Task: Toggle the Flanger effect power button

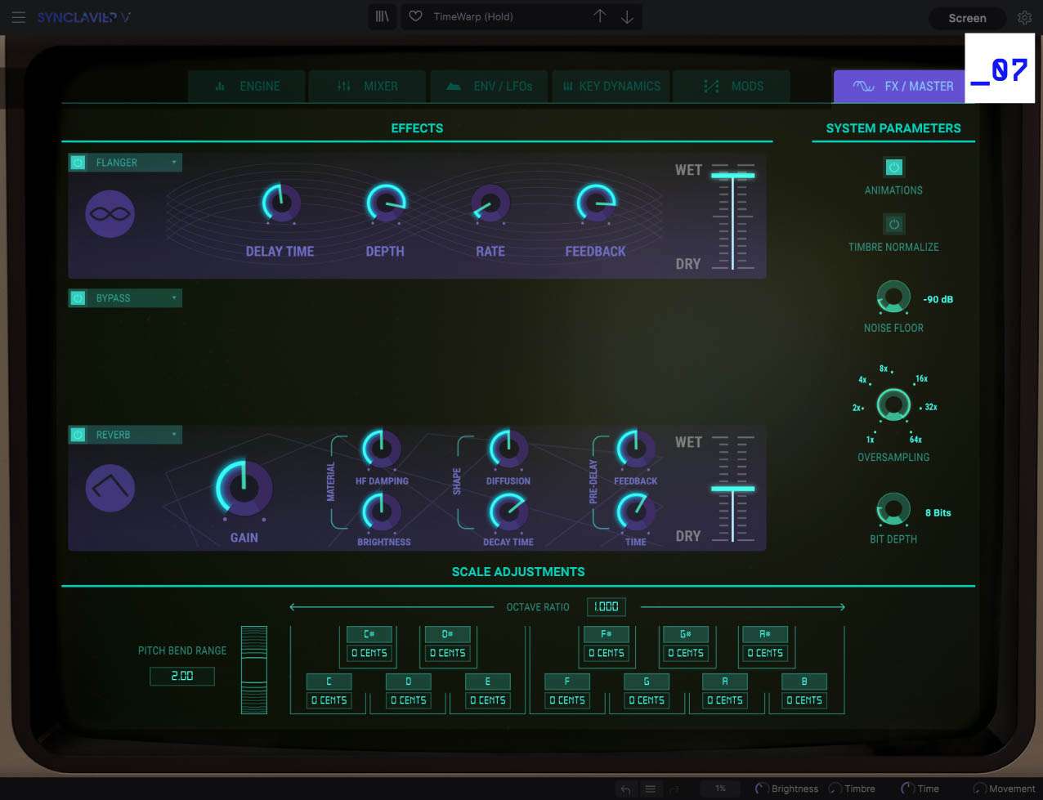Action: [78, 162]
